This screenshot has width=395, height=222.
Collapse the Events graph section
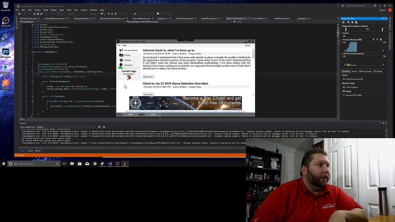click(342, 33)
